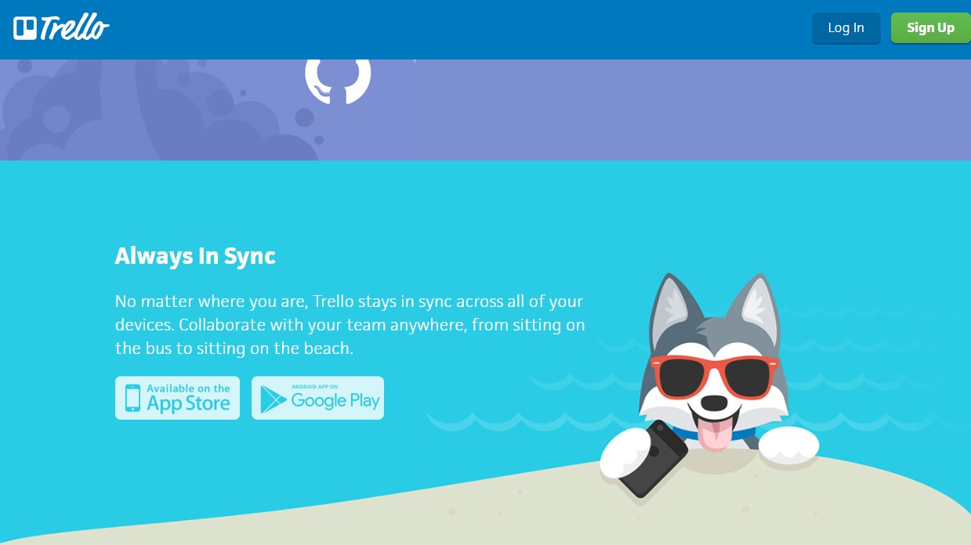Open the Available on the App Store badge
Viewport: 971px width, 545px height.
click(x=177, y=398)
